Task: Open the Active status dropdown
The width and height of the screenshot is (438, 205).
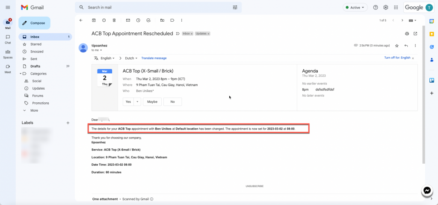Action: (355, 8)
